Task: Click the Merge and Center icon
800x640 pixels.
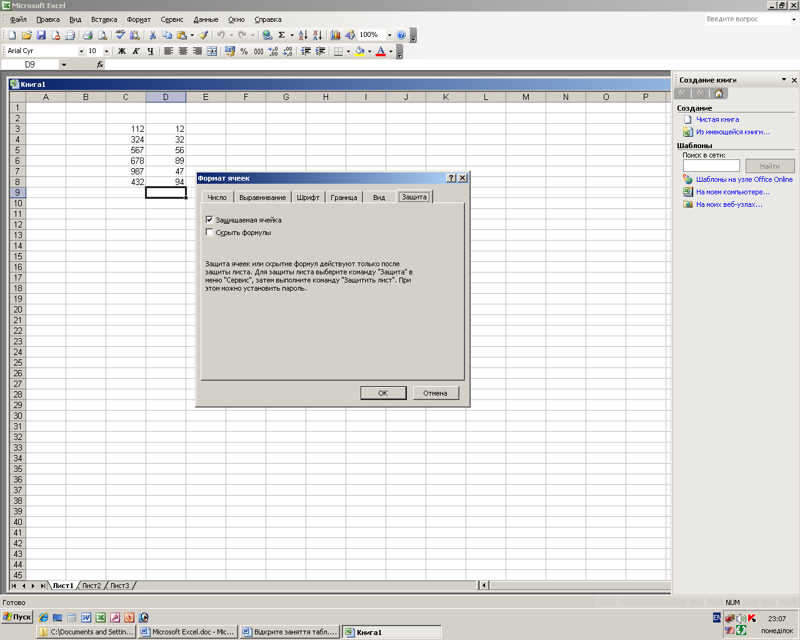Action: (x=212, y=51)
